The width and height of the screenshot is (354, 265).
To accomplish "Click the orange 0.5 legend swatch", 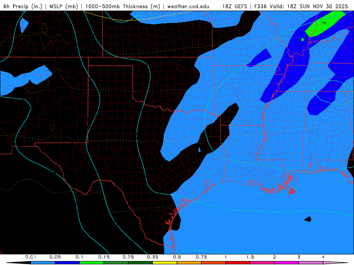I will point(189,263).
